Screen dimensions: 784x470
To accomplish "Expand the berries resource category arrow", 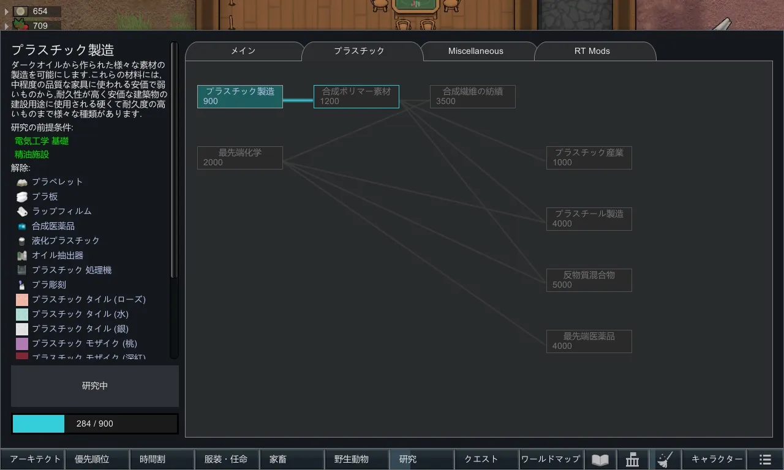I will point(7,26).
